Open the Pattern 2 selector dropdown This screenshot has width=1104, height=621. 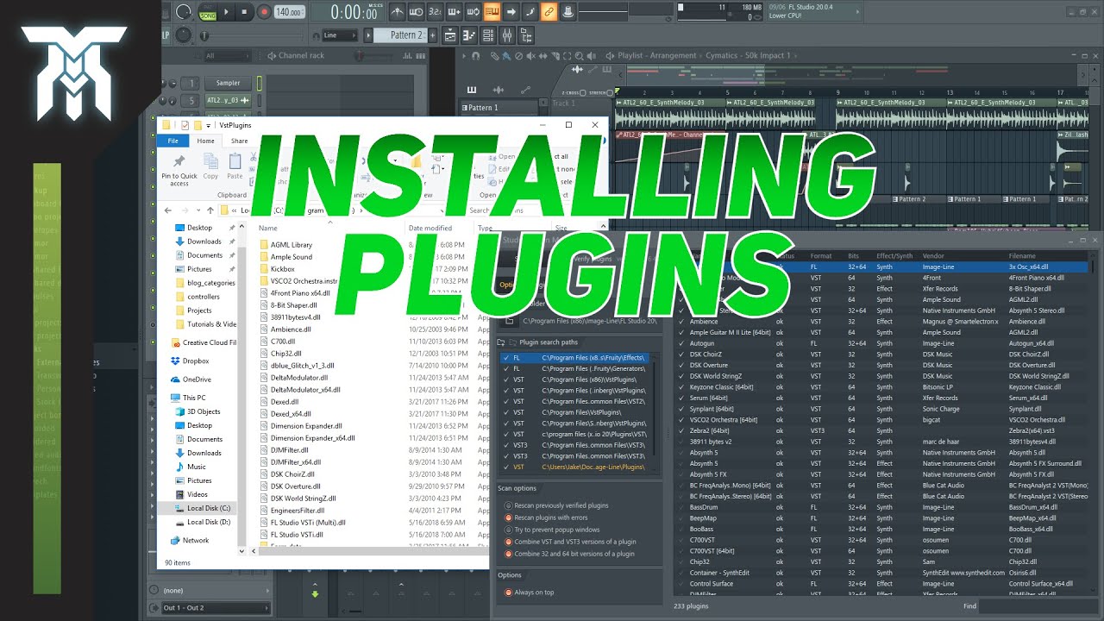pyautogui.click(x=402, y=35)
